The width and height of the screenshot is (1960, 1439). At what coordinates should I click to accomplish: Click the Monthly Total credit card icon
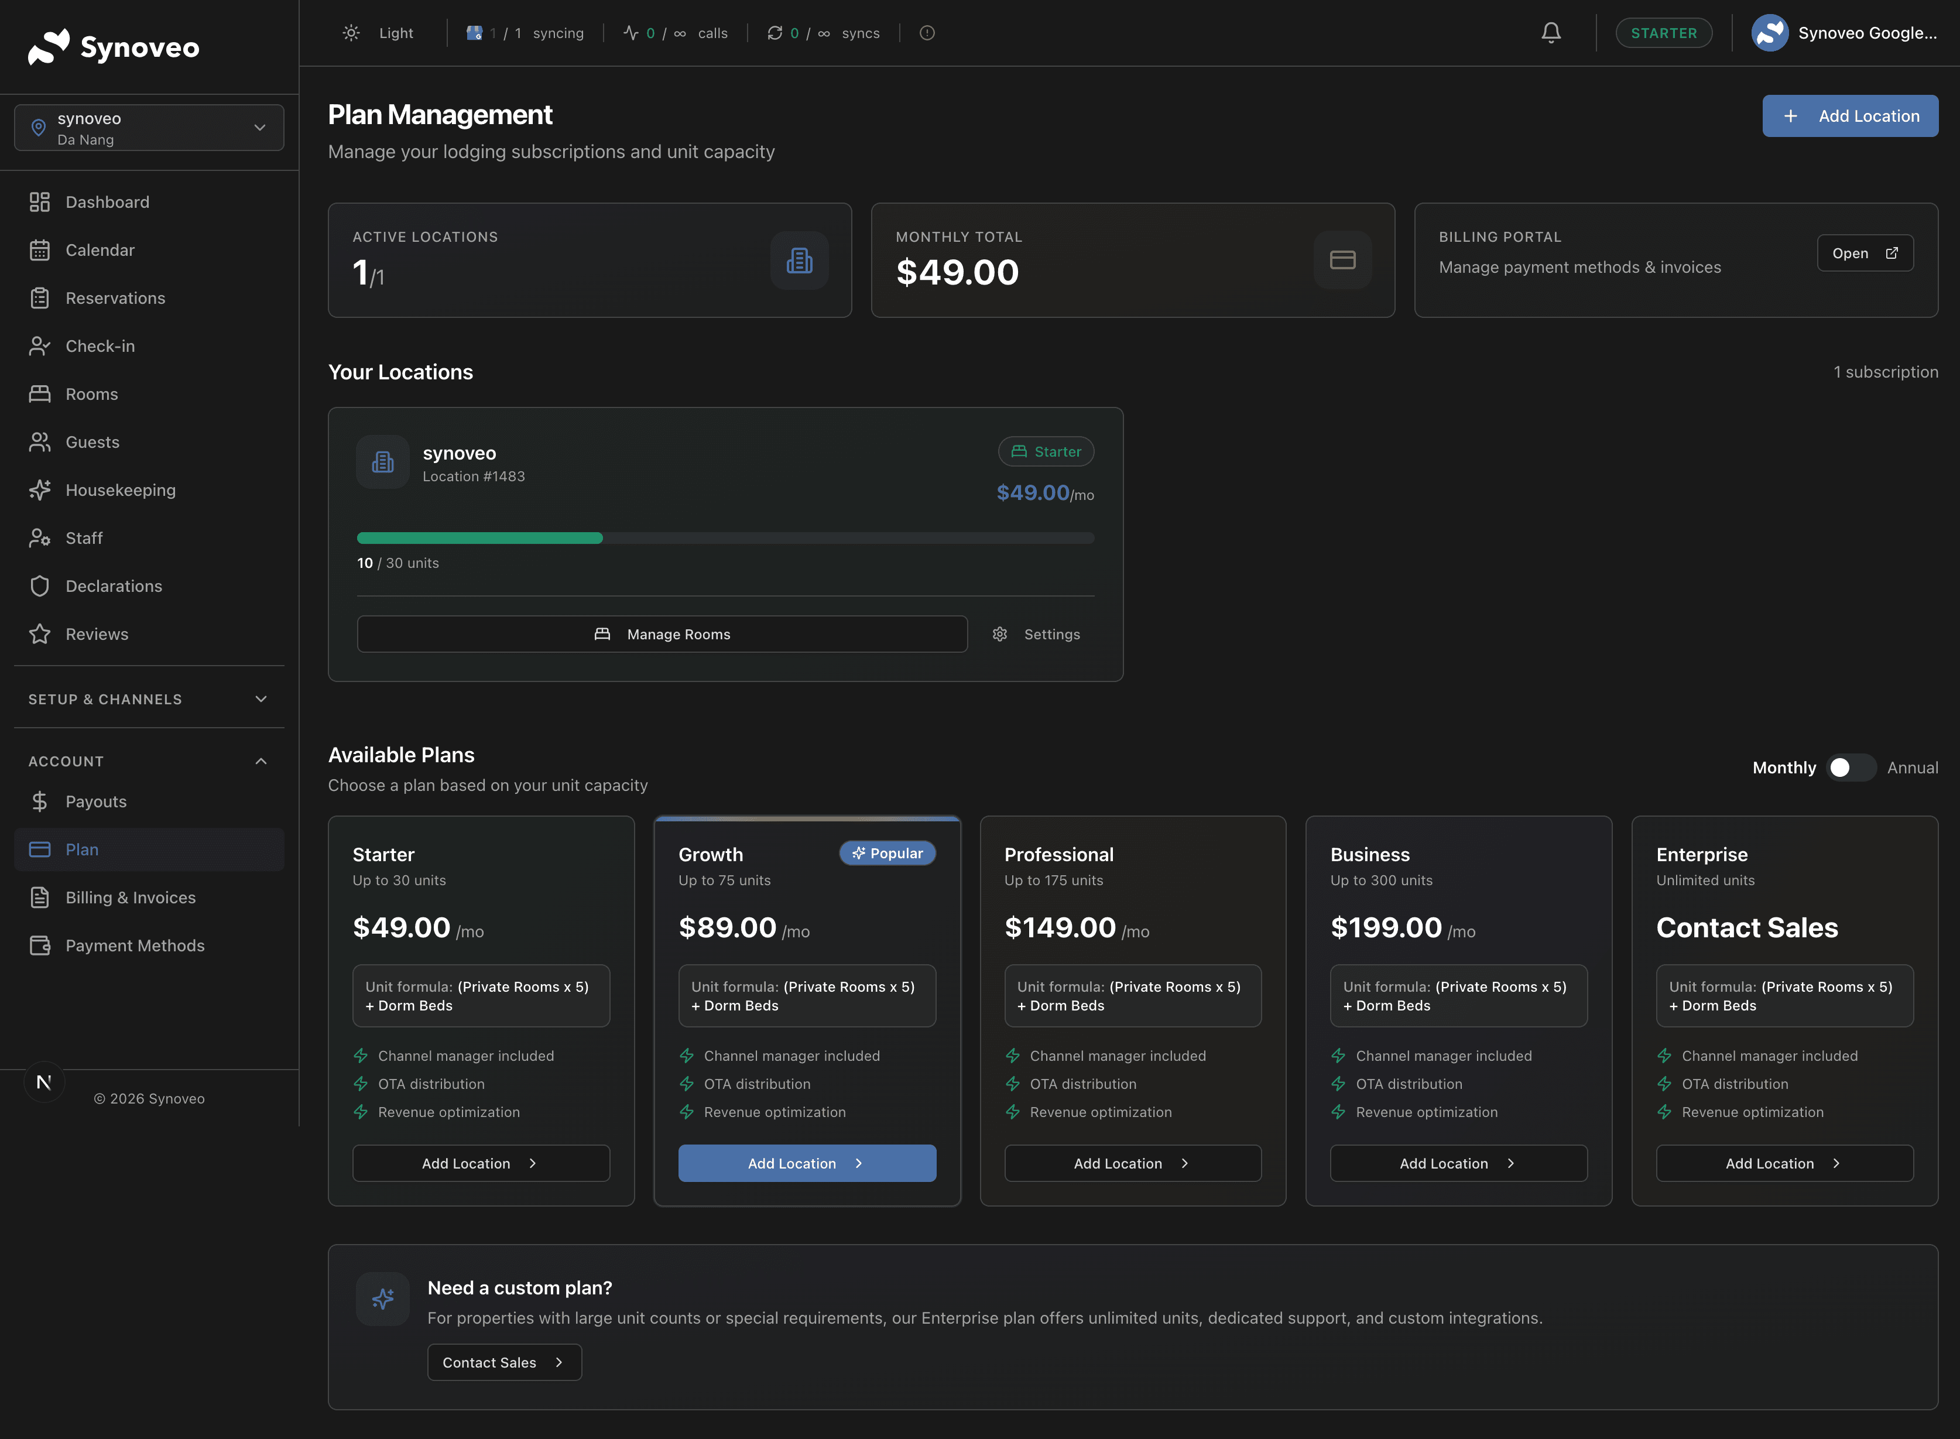(x=1342, y=261)
